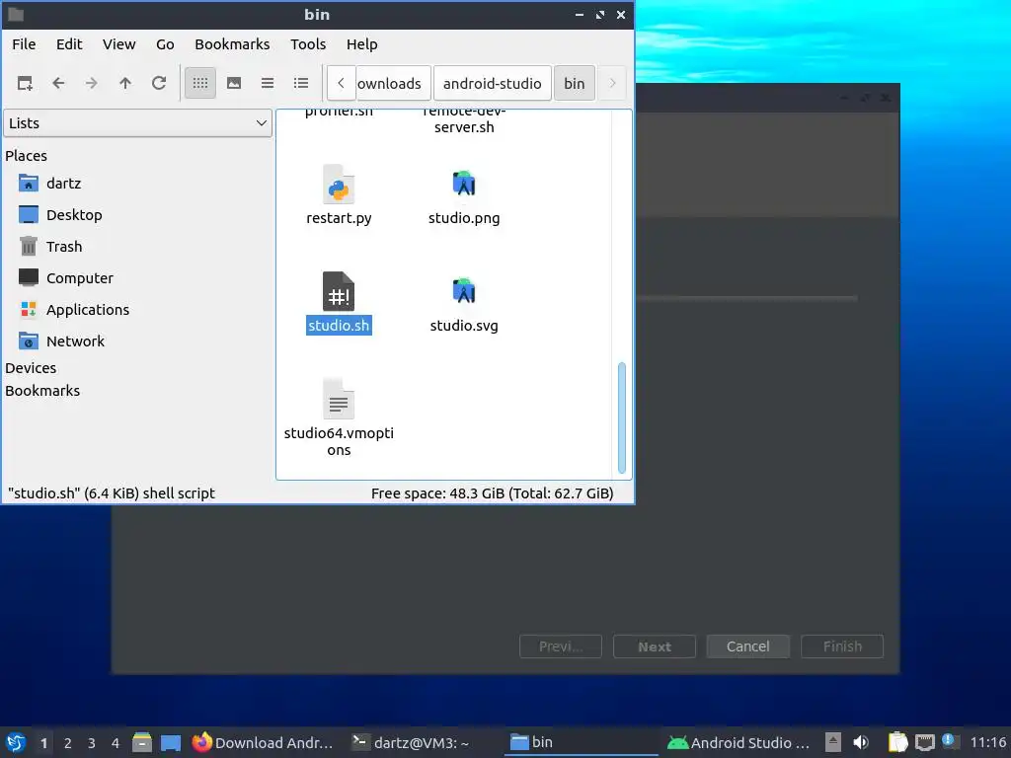Switch to the bin folder taskbar entry
1011x758 pixels.
pos(581,742)
